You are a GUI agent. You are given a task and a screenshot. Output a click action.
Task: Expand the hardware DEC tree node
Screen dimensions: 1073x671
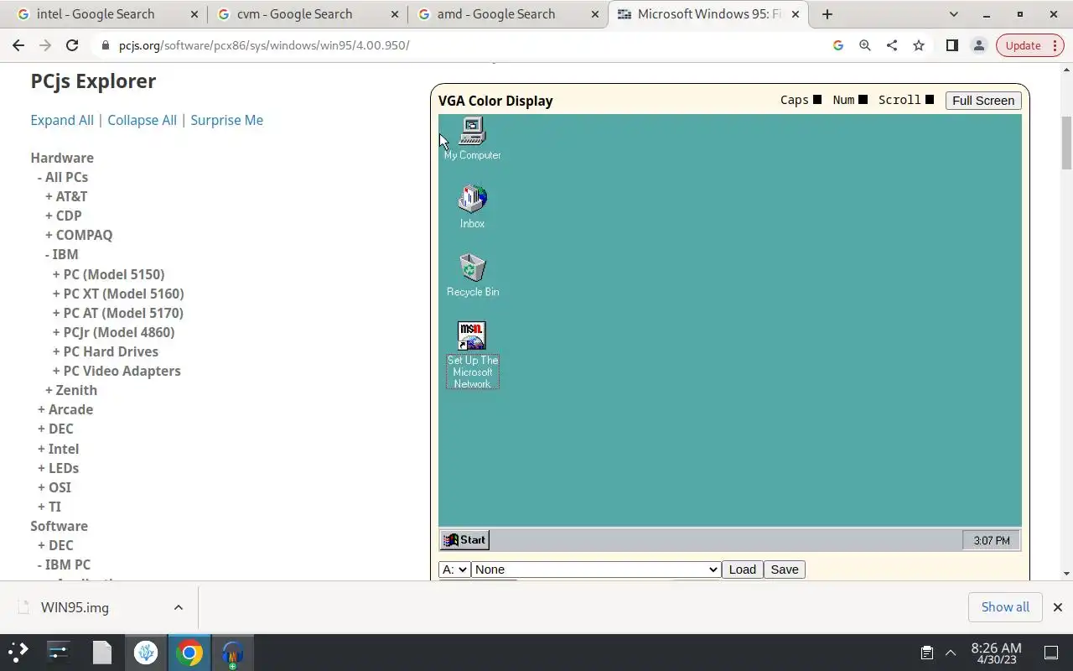(55, 429)
